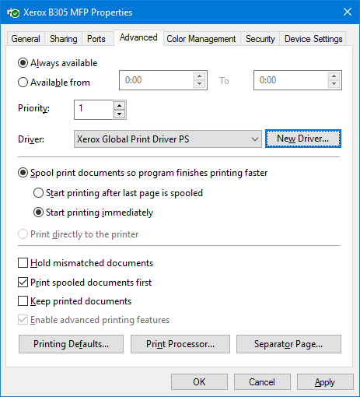Open the Security tab
The width and height of the screenshot is (360, 397).
[x=260, y=39]
